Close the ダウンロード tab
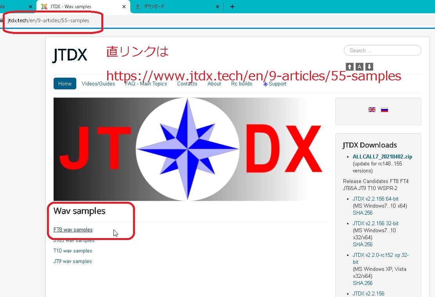Screen dimensions: 435x297 217,7
